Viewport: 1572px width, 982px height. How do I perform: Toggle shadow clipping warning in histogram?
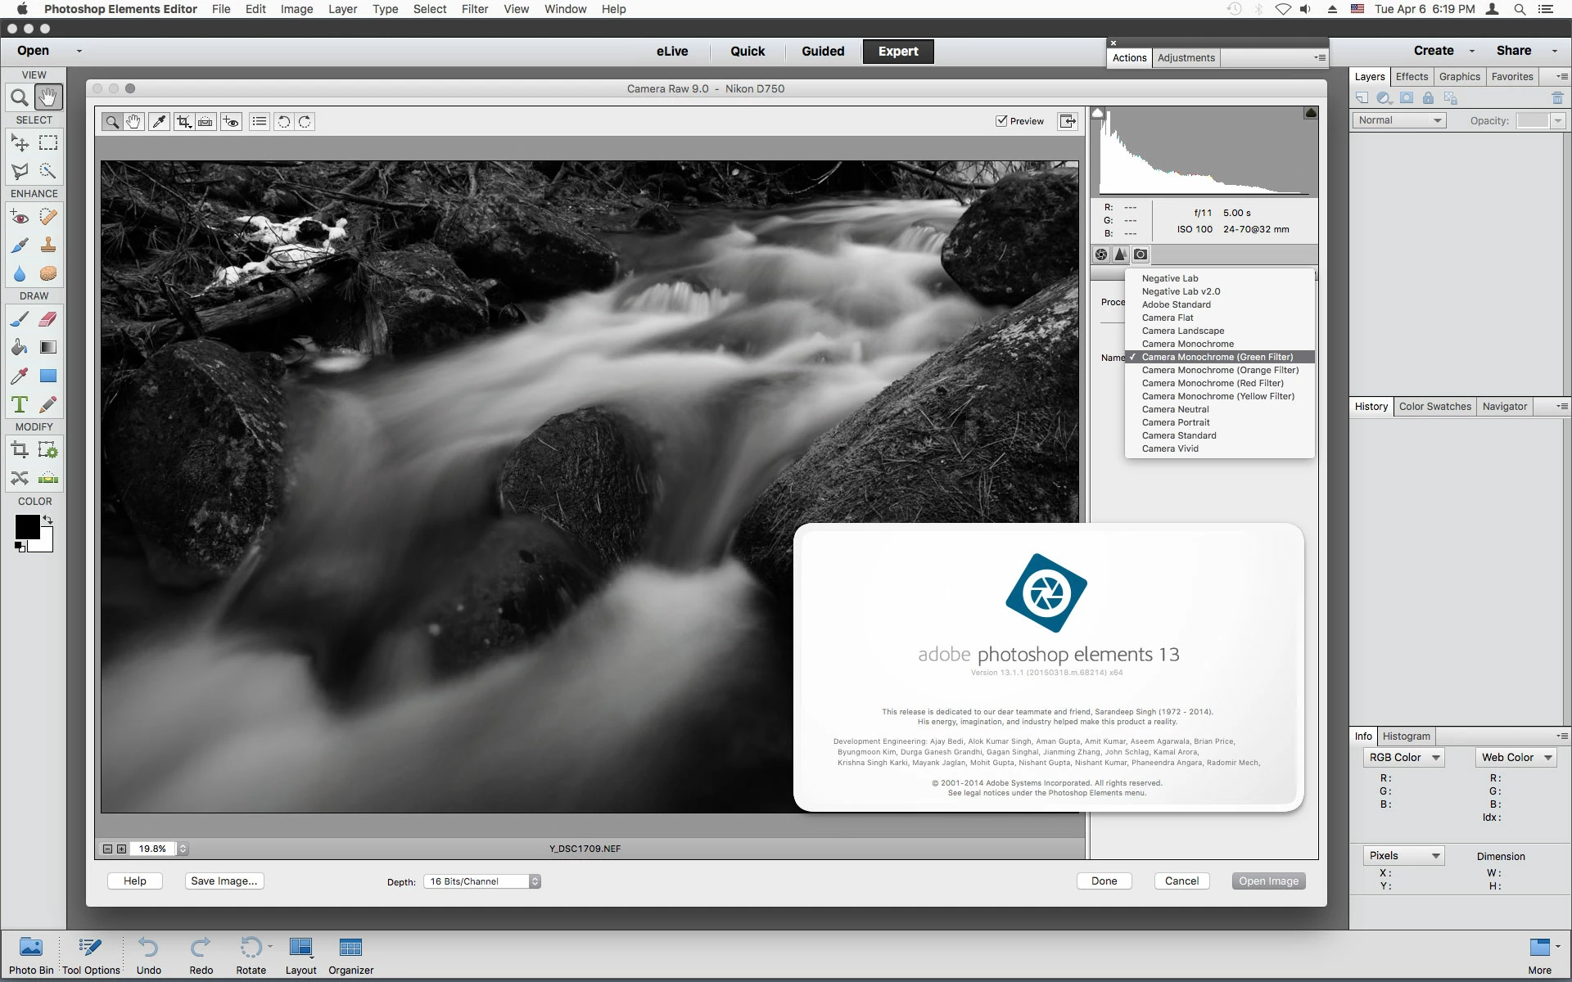click(1098, 113)
